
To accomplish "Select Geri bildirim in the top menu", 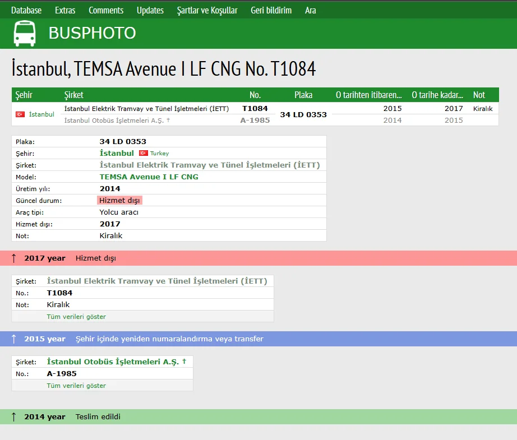I will (x=271, y=10).
